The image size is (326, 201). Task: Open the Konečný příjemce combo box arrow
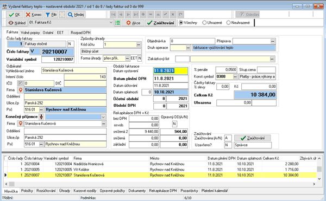(x=103, y=117)
